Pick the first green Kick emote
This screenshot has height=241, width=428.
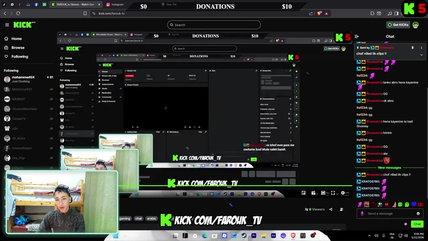coord(400,205)
